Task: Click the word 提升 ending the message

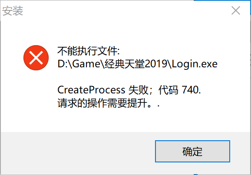Action: [137, 103]
